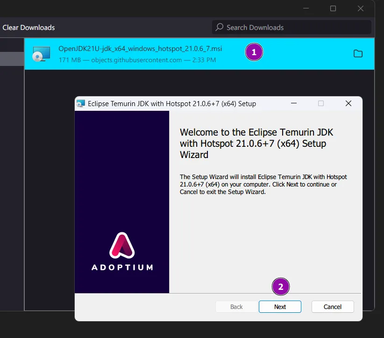Click the greyed-out maximize button on setup dialog

pyautogui.click(x=321, y=104)
